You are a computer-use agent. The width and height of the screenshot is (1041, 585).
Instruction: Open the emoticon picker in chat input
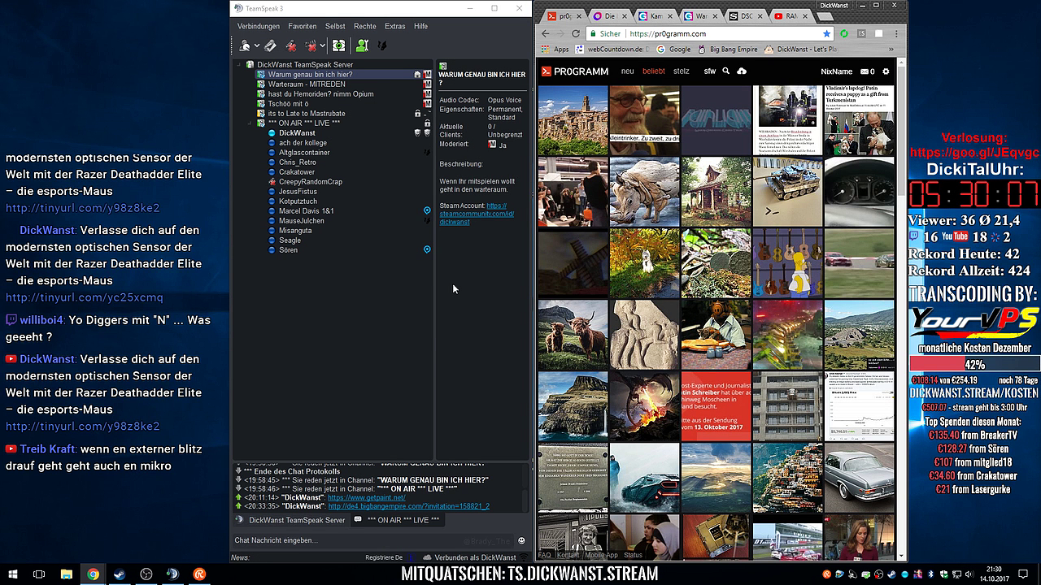tap(521, 540)
